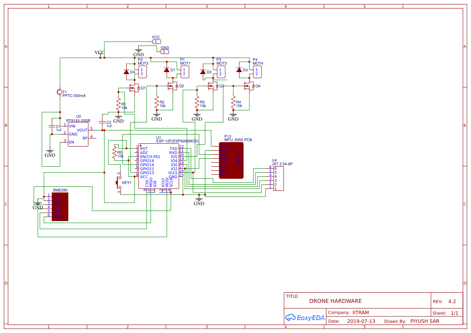Click the DRONE HARDWARE title text

click(335, 301)
